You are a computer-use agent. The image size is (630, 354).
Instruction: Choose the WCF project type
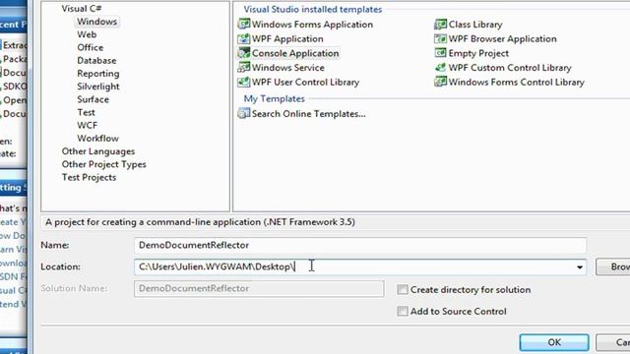tap(88, 125)
